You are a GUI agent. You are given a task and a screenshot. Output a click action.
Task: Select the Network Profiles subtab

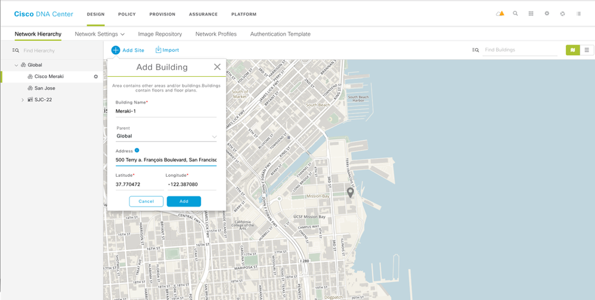click(216, 34)
